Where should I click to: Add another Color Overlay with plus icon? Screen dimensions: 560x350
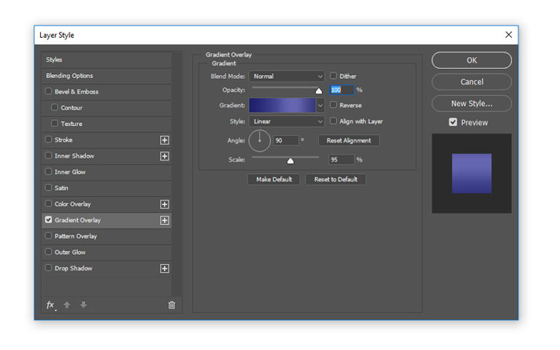tap(165, 204)
